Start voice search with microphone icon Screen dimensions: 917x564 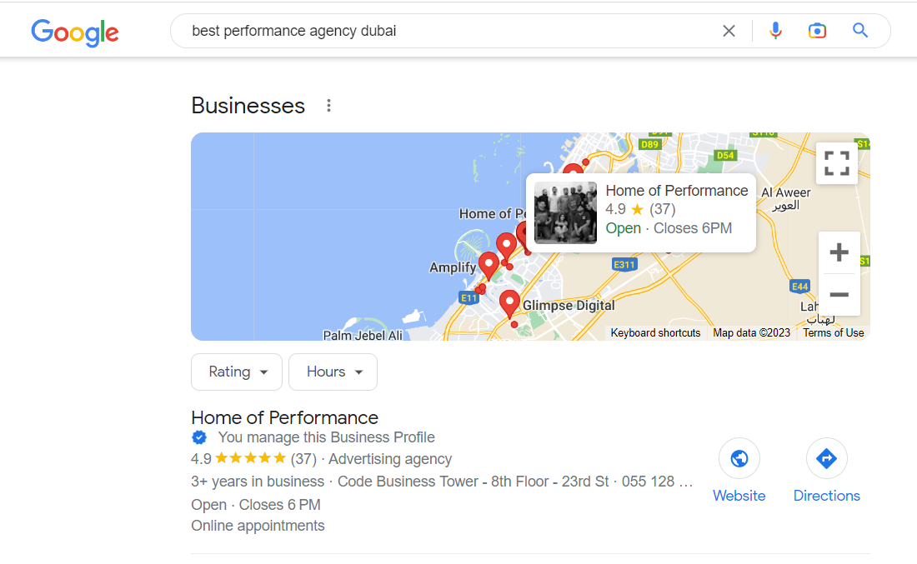pyautogui.click(x=775, y=30)
